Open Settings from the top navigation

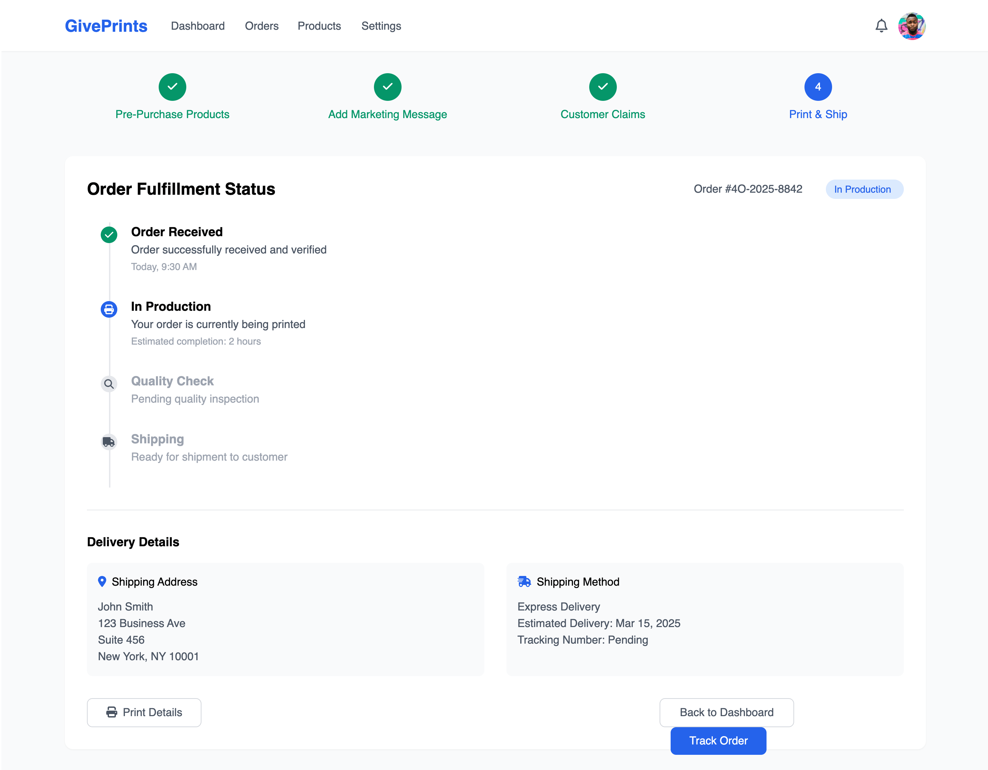click(x=381, y=26)
